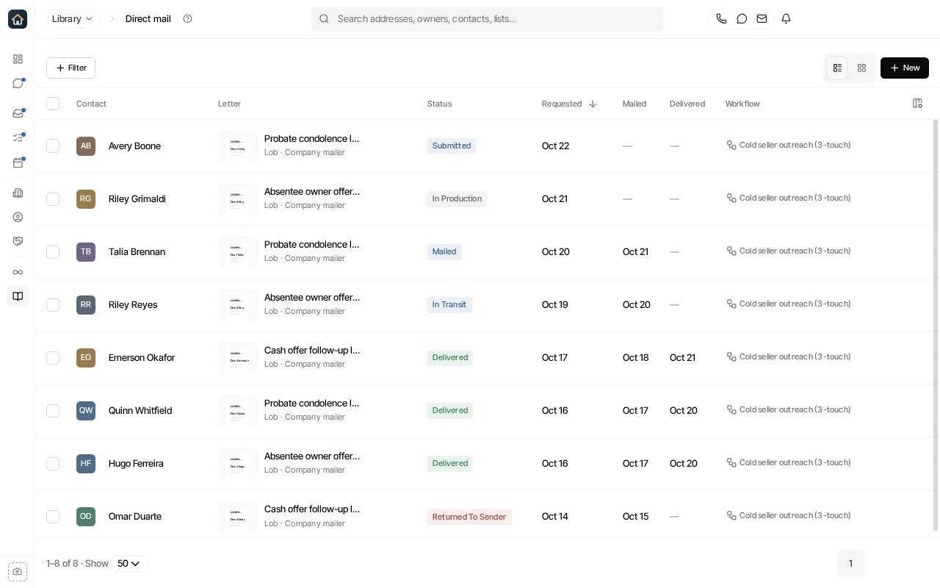Click the help question mark beside Direct mail

point(187,19)
